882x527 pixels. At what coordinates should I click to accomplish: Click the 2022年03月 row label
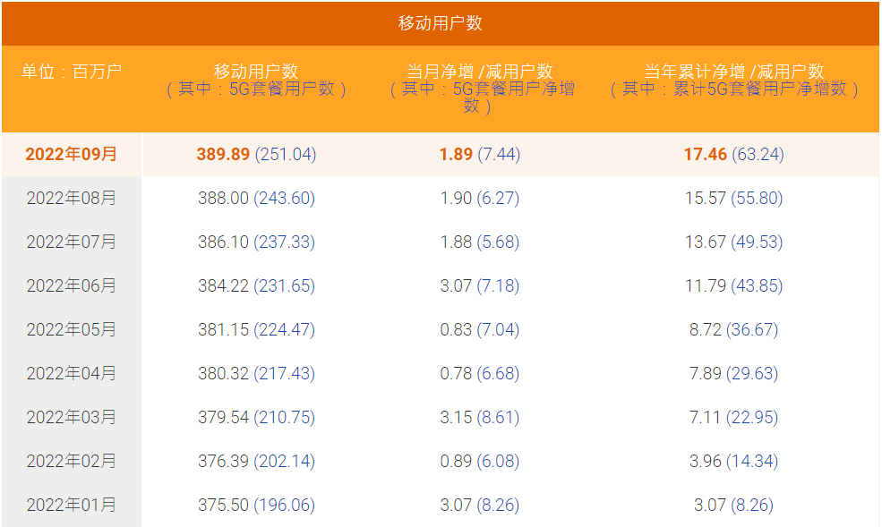(x=72, y=417)
